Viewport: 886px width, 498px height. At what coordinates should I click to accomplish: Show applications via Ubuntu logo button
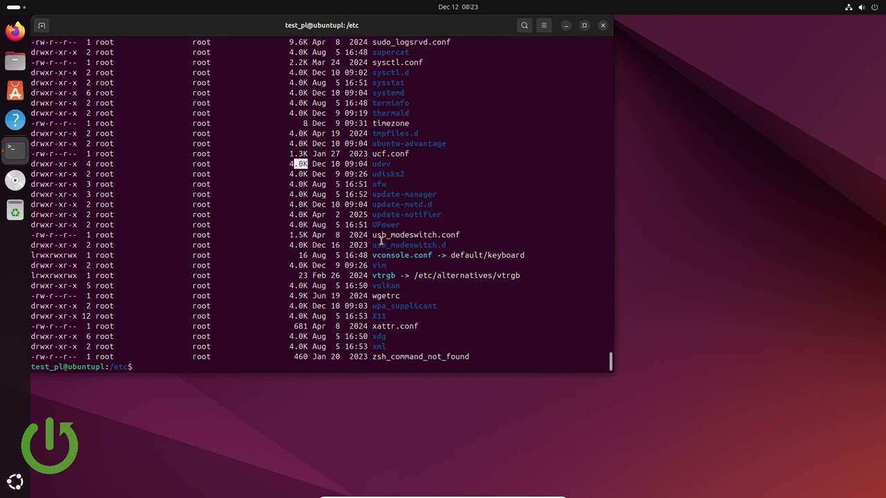(15, 482)
